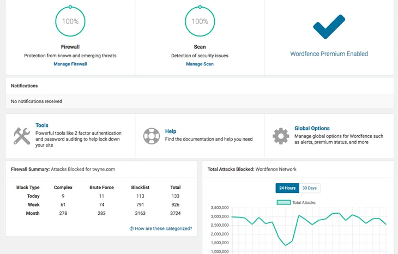Open the Manage Firewall link

coord(70,64)
